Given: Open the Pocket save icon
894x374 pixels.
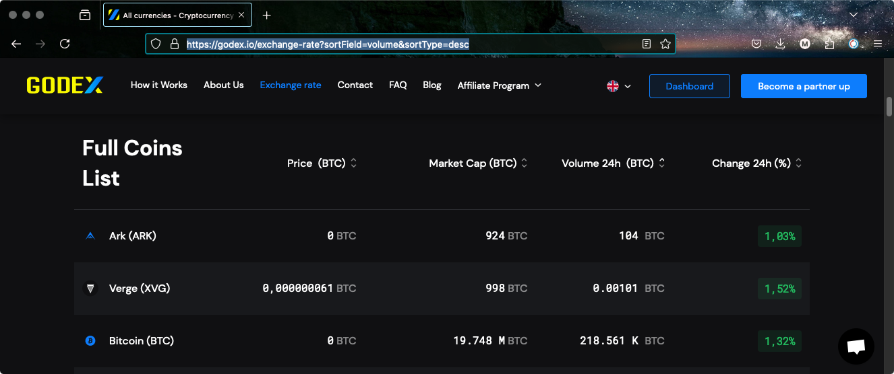Looking at the screenshot, I should [756, 44].
